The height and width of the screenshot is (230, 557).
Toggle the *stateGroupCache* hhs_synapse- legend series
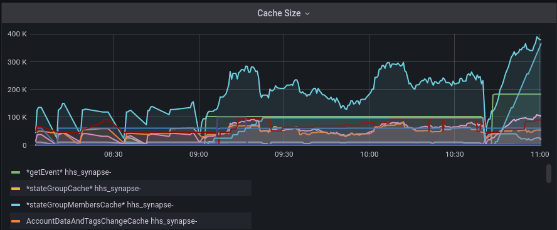coord(84,189)
